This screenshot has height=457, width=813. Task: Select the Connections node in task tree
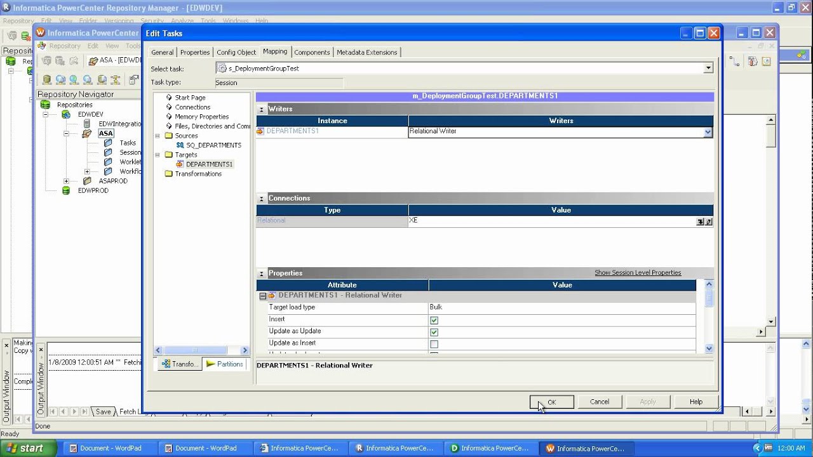point(192,107)
